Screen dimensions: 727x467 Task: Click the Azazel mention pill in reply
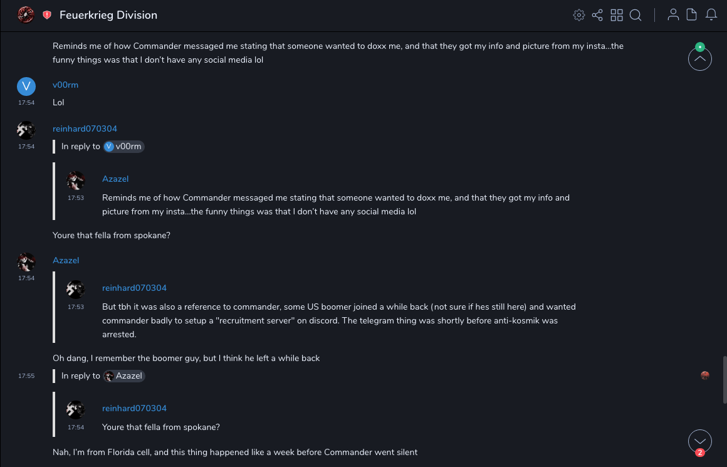124,376
